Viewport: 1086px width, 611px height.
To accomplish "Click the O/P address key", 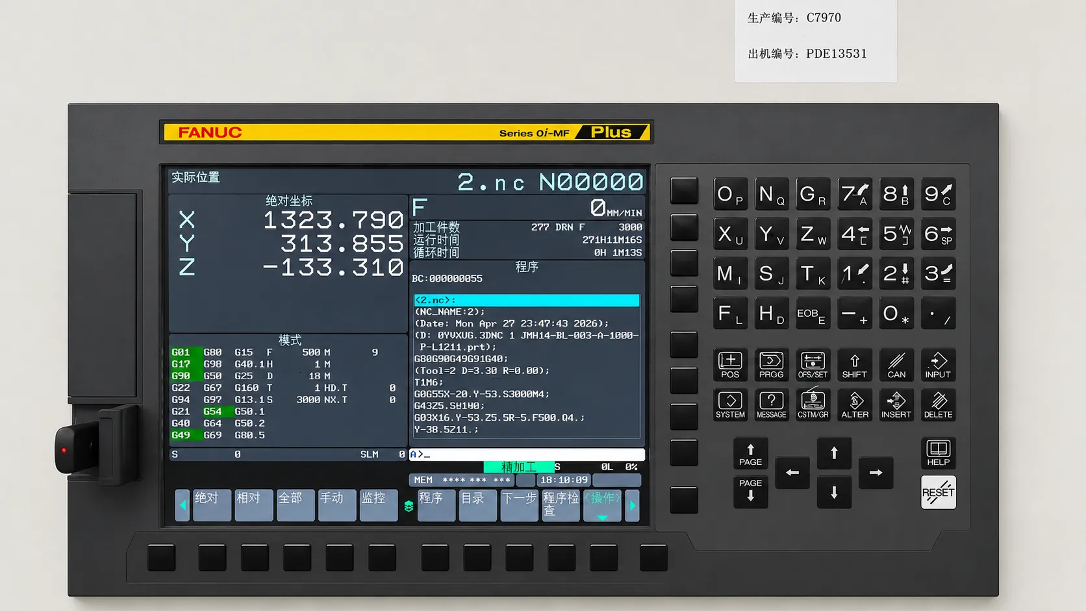I will tap(730, 194).
